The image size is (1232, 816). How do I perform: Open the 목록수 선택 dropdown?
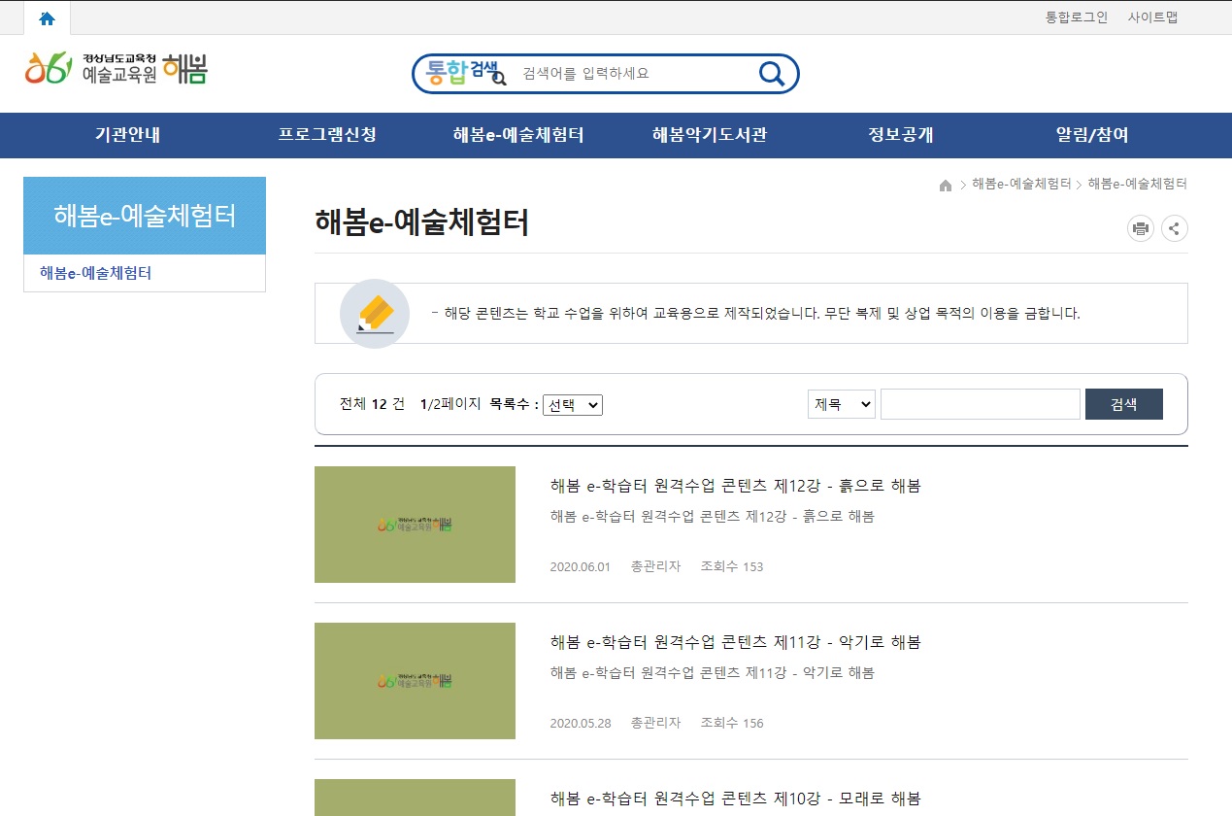[573, 405]
